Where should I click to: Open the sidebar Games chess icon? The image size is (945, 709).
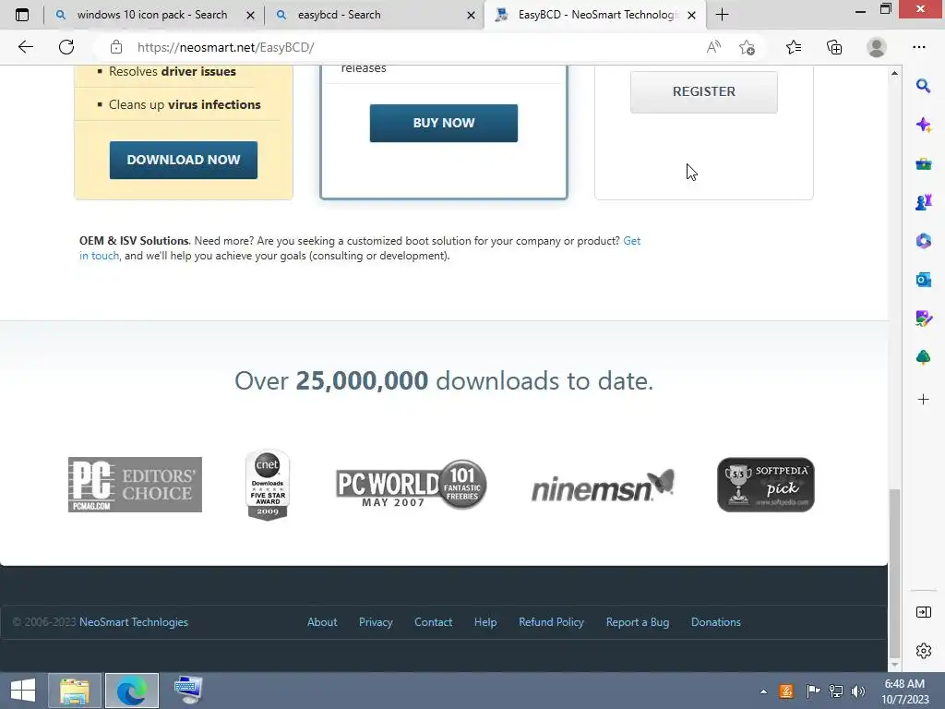(x=923, y=202)
